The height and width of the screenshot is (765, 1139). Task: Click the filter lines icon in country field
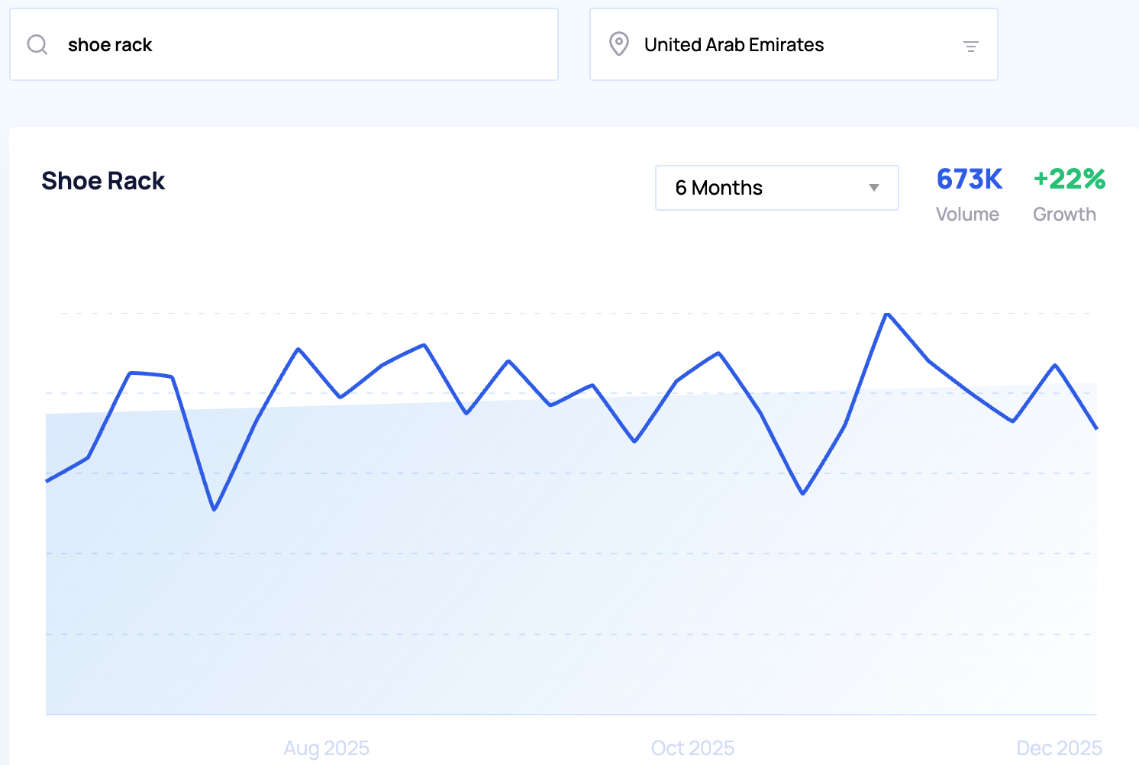coord(970,47)
